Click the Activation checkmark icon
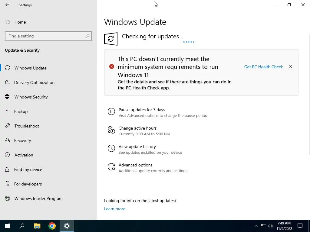The height and width of the screenshot is (232, 310). pyautogui.click(x=7, y=155)
